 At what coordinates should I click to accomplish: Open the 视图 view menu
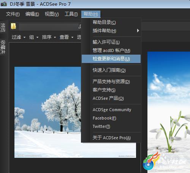coord(52,14)
